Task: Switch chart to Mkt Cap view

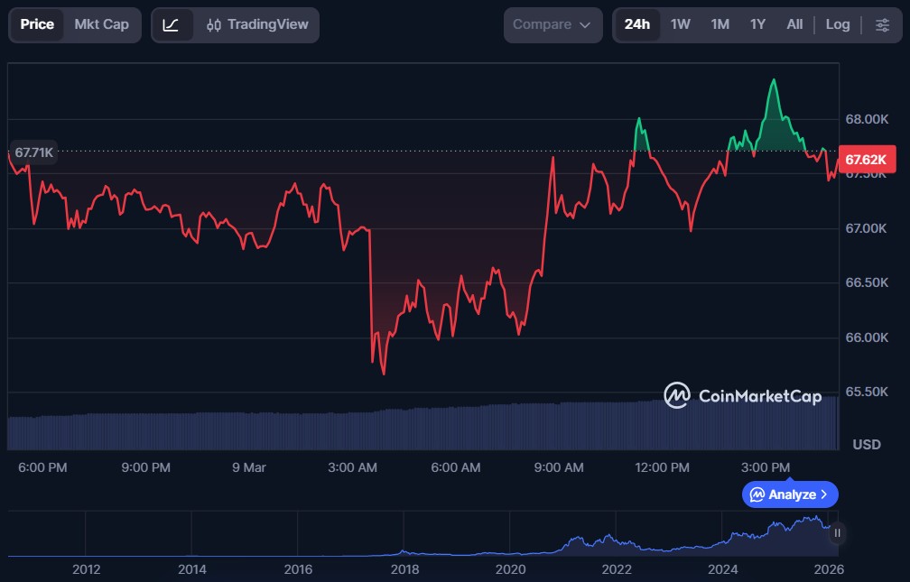Action: click(101, 24)
